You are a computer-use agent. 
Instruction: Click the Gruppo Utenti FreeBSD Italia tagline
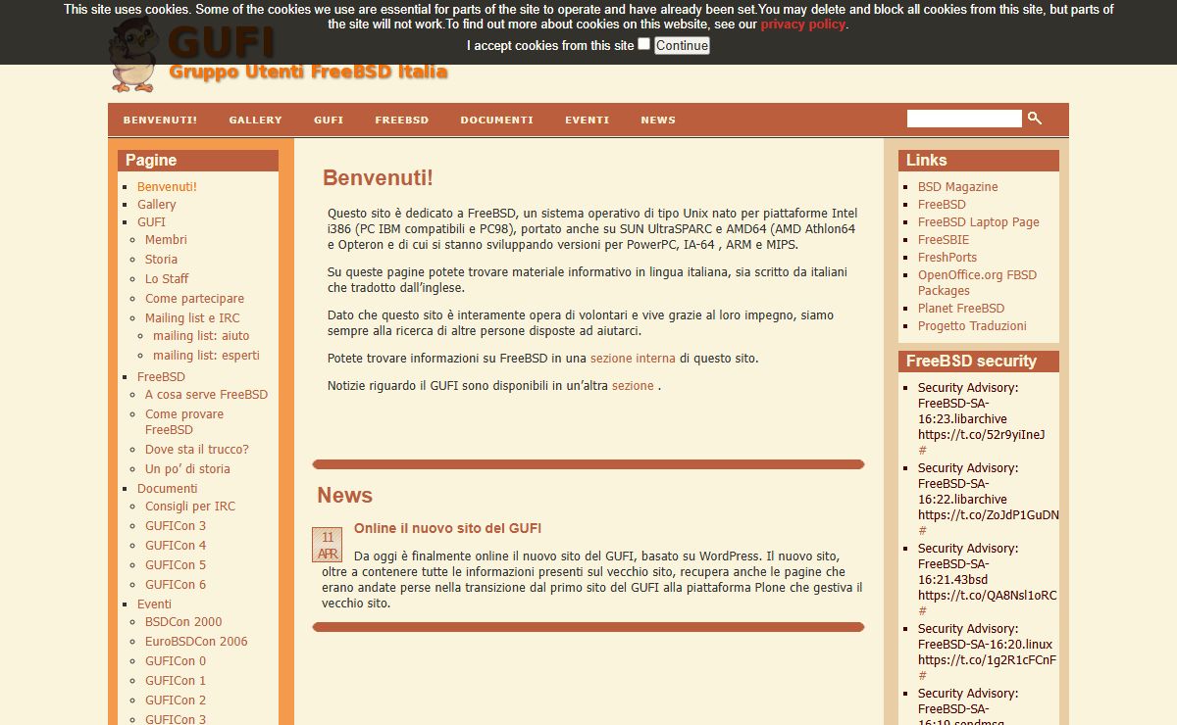pos(308,72)
